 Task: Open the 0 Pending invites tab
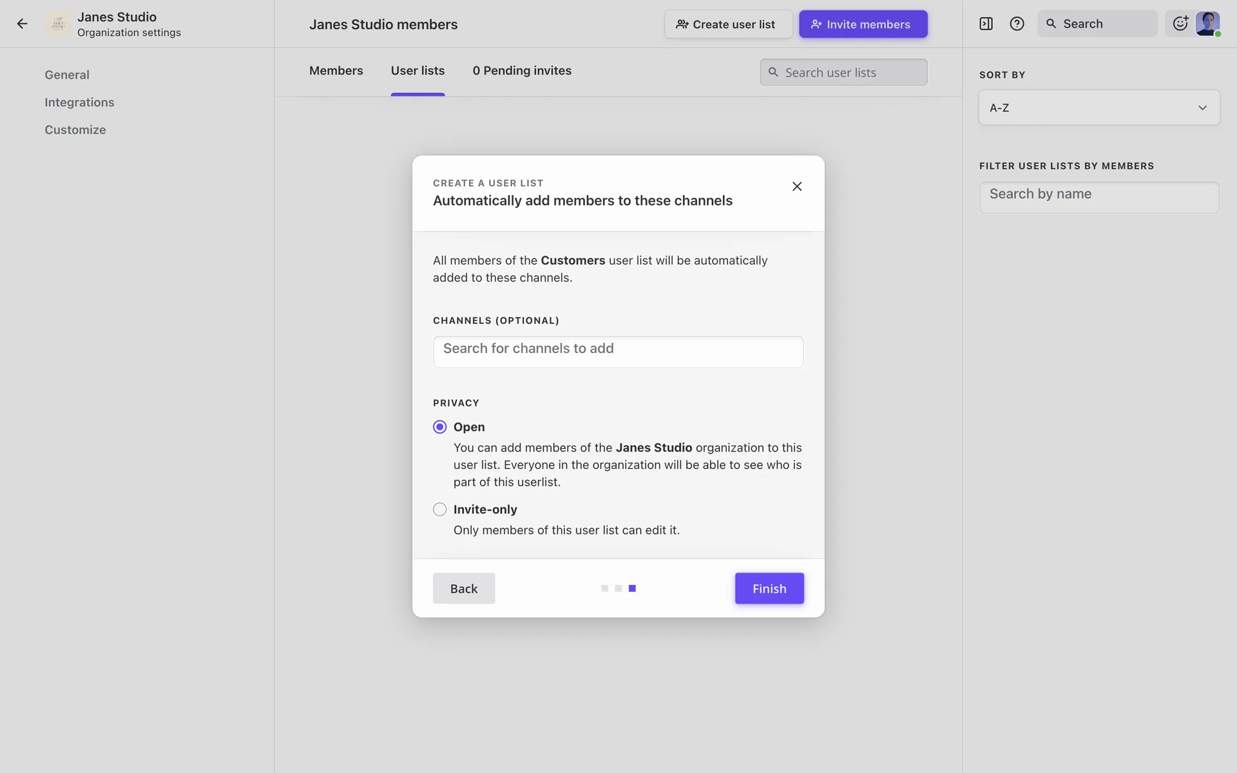point(521,71)
